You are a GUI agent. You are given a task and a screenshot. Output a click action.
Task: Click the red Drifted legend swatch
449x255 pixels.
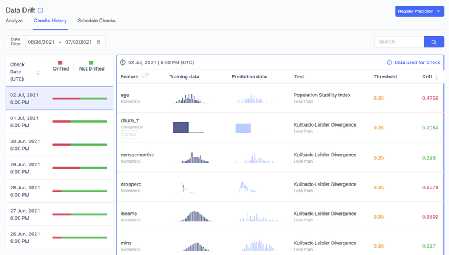pyautogui.click(x=61, y=62)
